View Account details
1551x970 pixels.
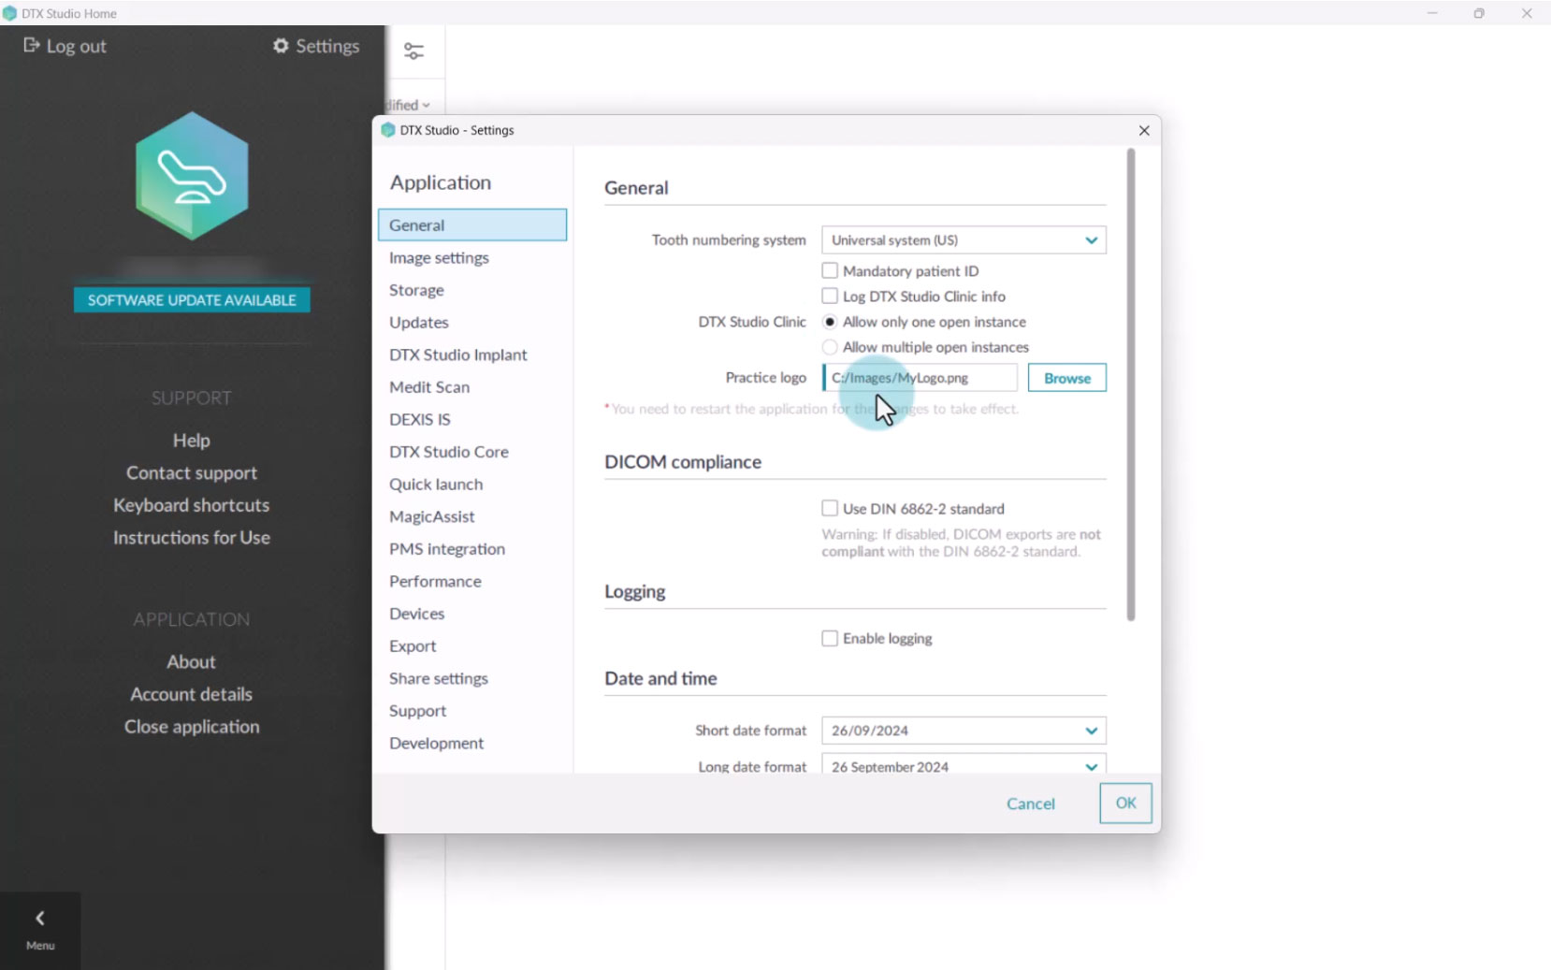tap(192, 694)
